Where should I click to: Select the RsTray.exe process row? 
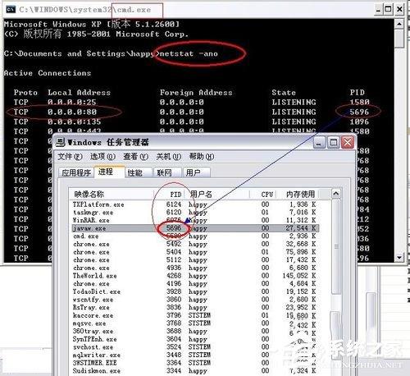coord(194,308)
